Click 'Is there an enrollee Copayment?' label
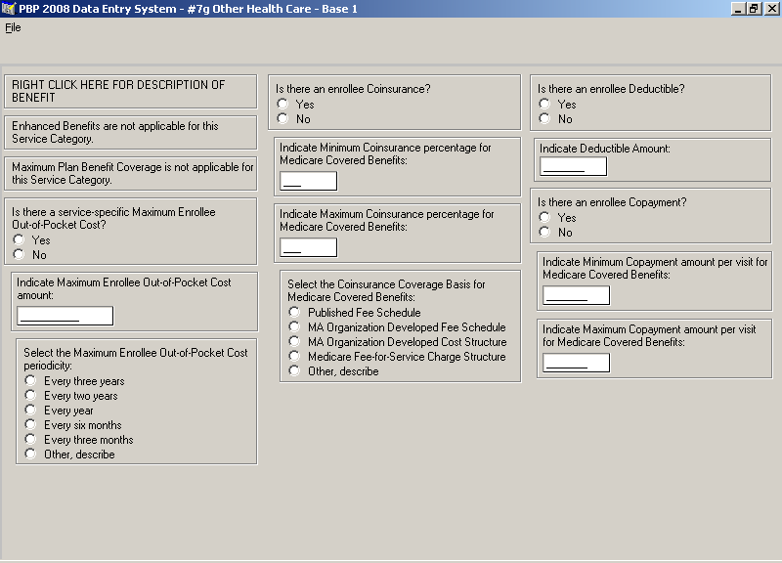782x563 pixels. [x=612, y=202]
